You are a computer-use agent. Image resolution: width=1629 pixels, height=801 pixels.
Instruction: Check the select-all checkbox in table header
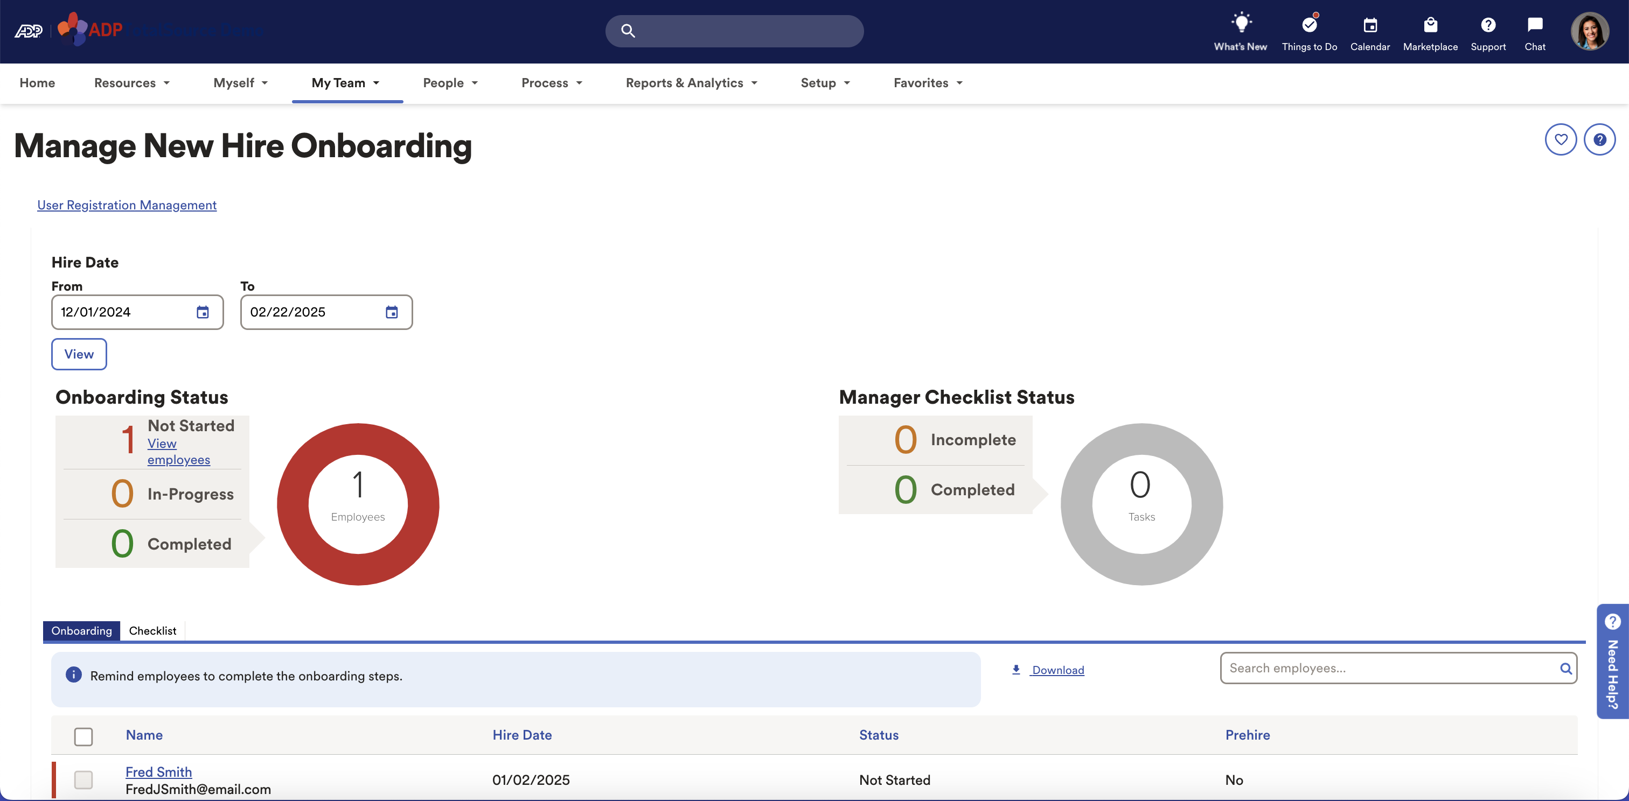[83, 736]
